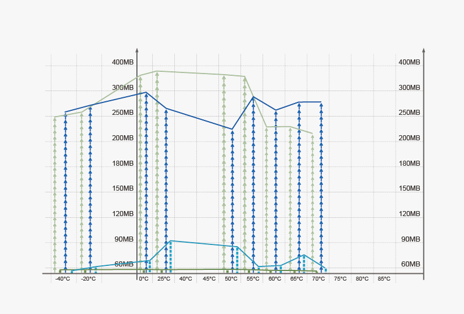This screenshot has width=464, height=314.
Task: Select the 250MB label on the left axis
Action: pyautogui.click(x=123, y=113)
